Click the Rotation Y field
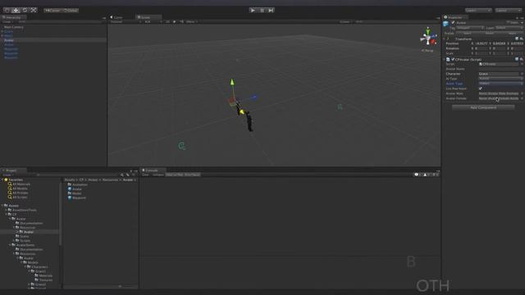This screenshot has width=525, height=295. pos(500,48)
